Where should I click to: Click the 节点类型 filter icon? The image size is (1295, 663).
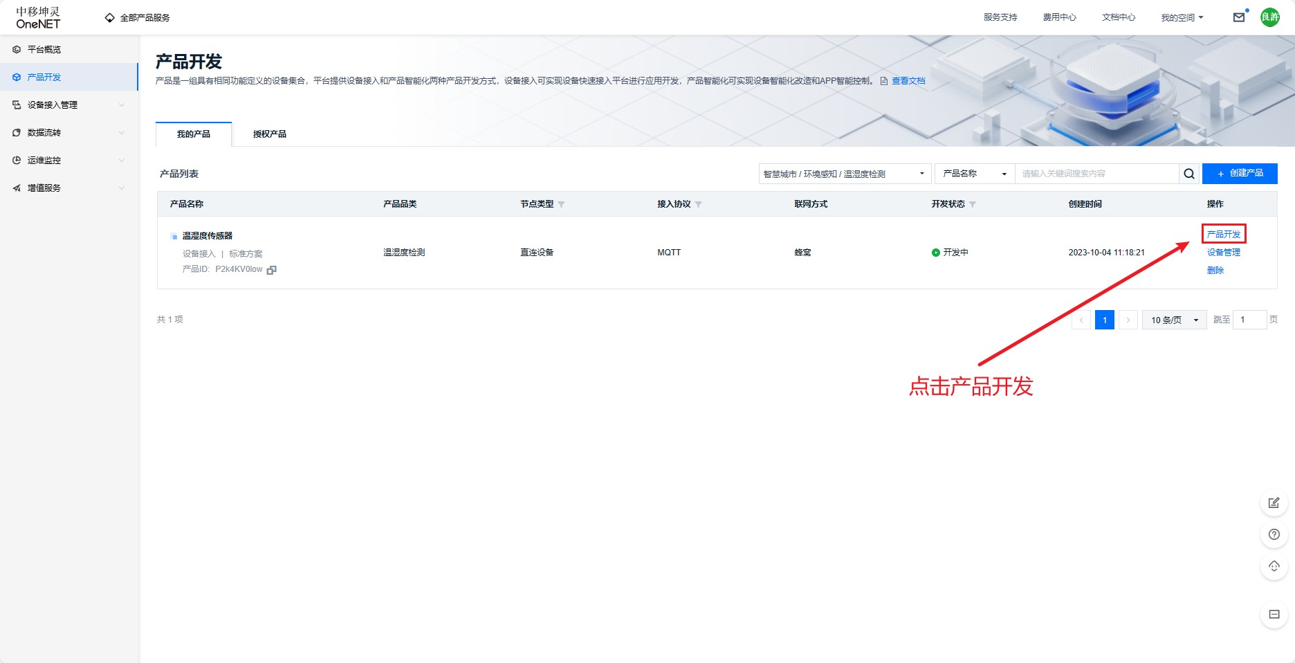561,204
